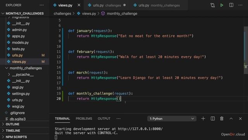248x140 pixels.
Task: Click the monthly_challenge symbol icon in breadcrumbs
Action: tap(103, 14)
